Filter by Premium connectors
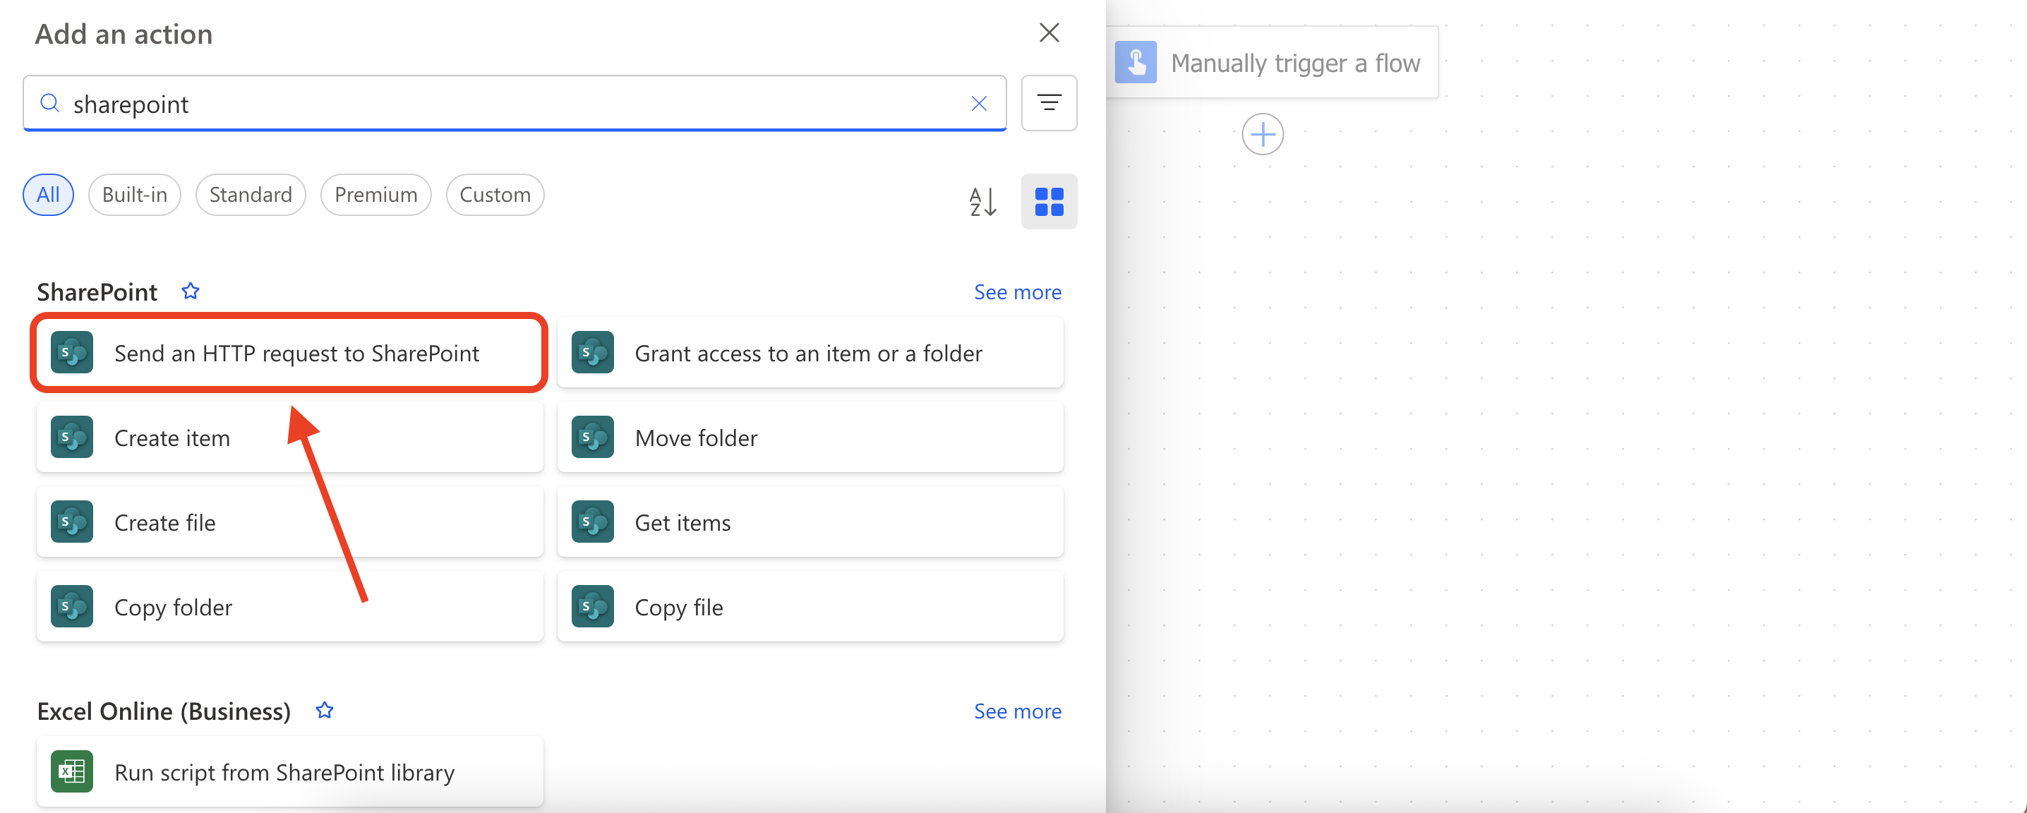Image resolution: width=2027 pixels, height=813 pixels. pos(375,194)
